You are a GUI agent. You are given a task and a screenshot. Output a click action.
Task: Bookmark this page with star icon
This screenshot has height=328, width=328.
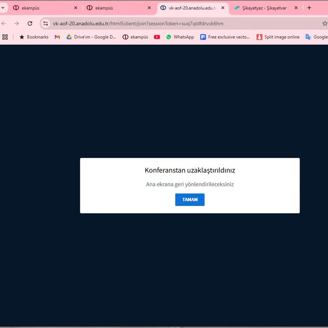(x=325, y=23)
